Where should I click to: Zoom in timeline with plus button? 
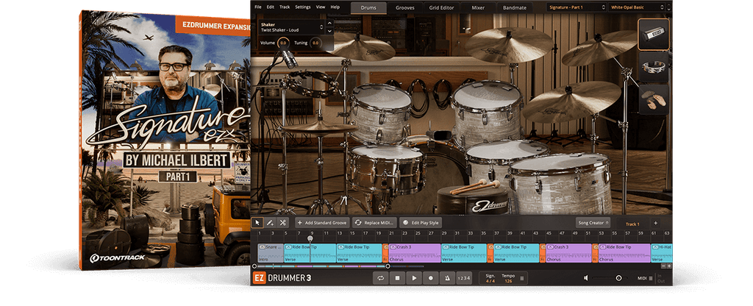click(x=669, y=266)
